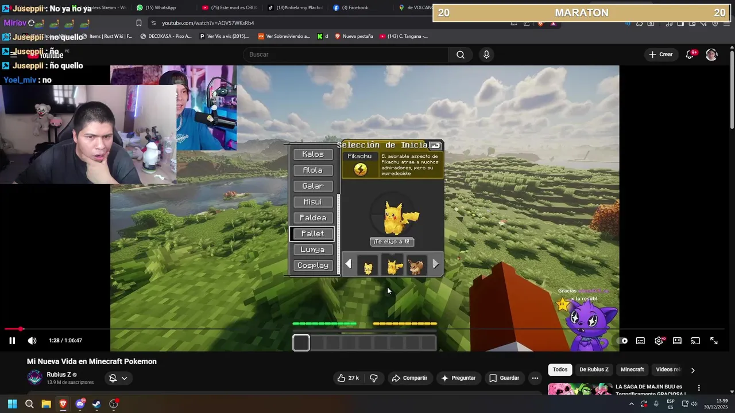Switch to theater mode view
Viewport: 735px width, 413px height.
click(x=677, y=341)
